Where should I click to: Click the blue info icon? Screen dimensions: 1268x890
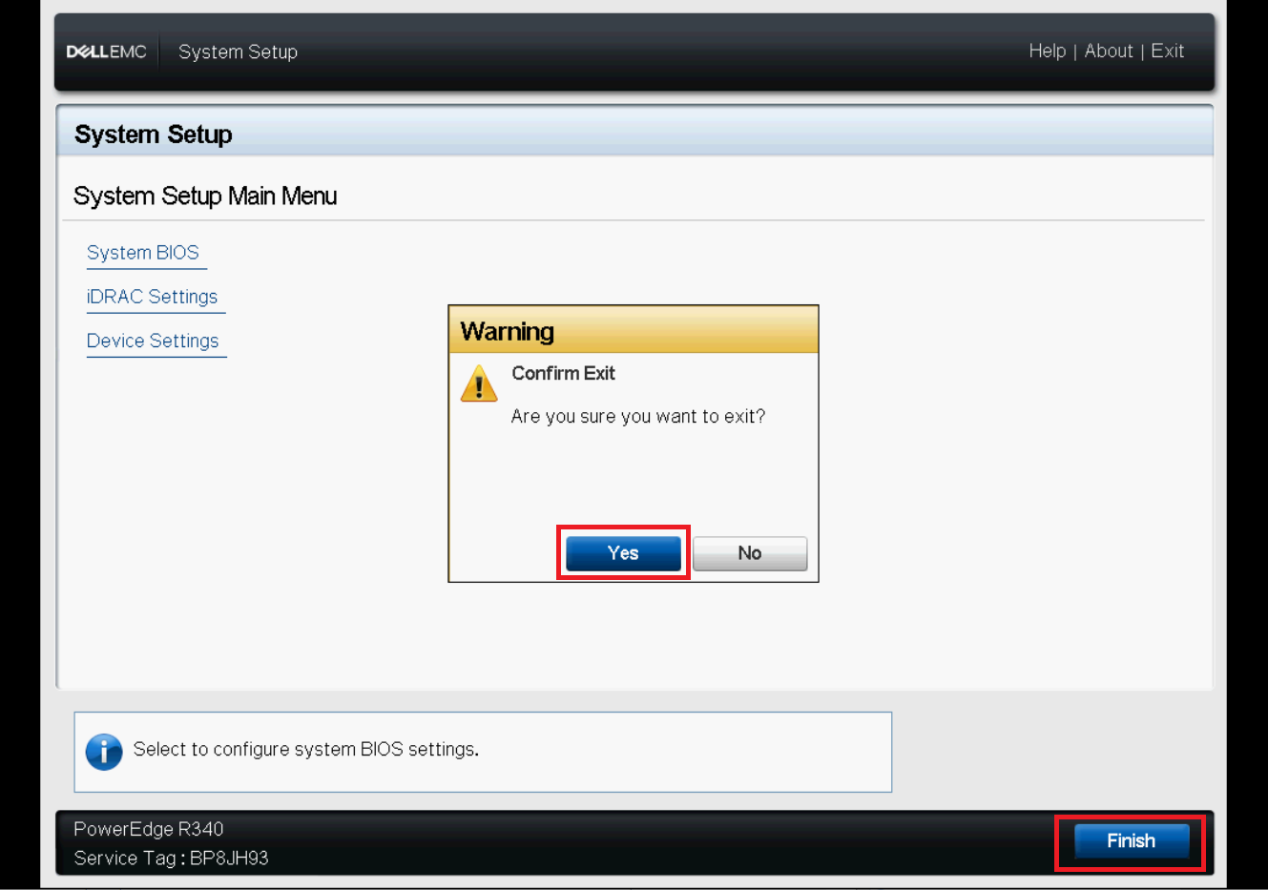pyautogui.click(x=104, y=752)
